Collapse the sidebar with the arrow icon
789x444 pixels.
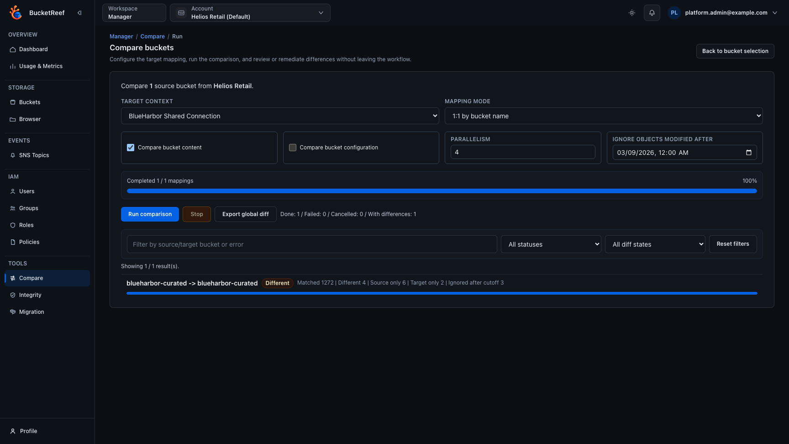point(79,13)
